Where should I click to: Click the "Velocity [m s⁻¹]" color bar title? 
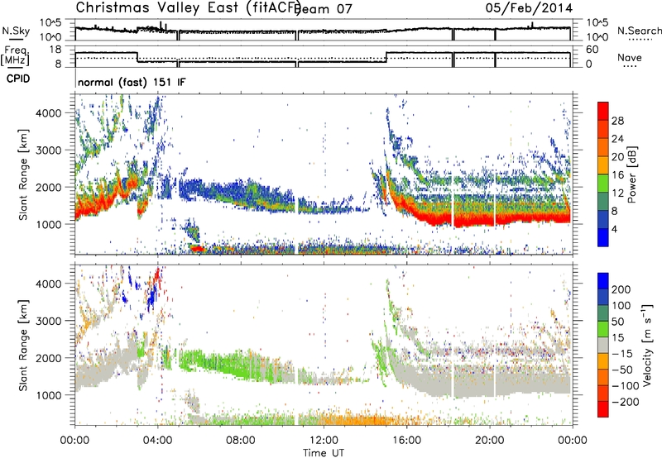(x=647, y=345)
